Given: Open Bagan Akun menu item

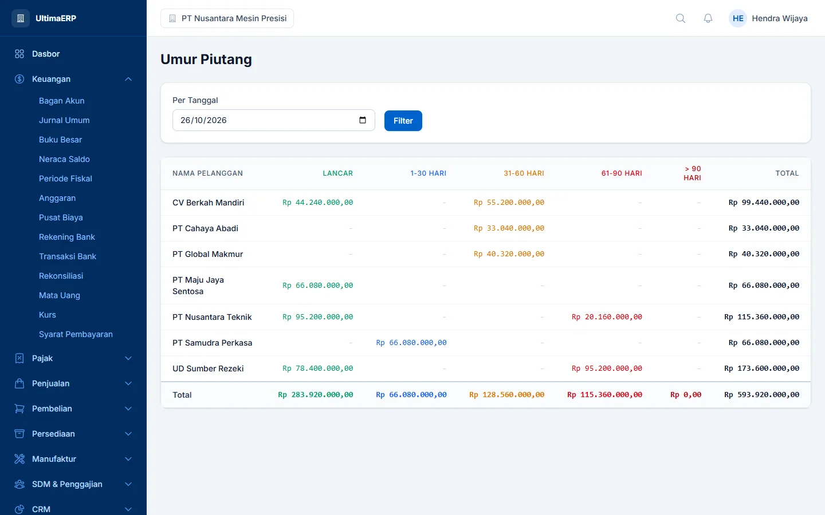Looking at the screenshot, I should point(62,101).
